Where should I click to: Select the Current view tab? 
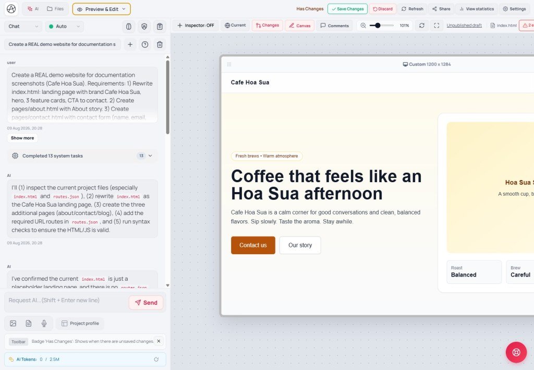235,25
